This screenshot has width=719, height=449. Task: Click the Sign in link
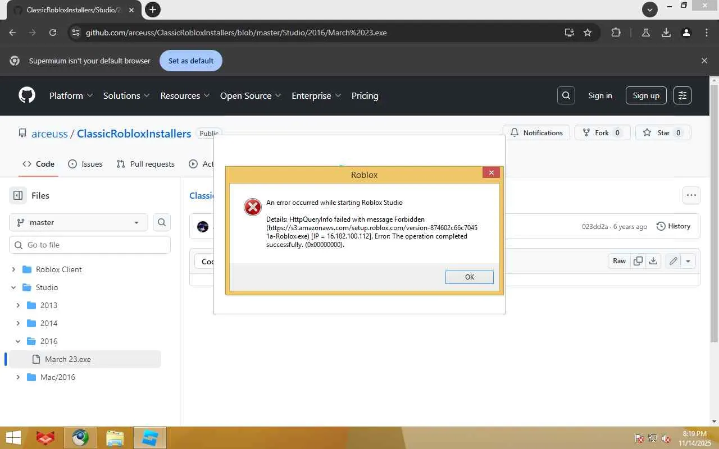pos(600,95)
